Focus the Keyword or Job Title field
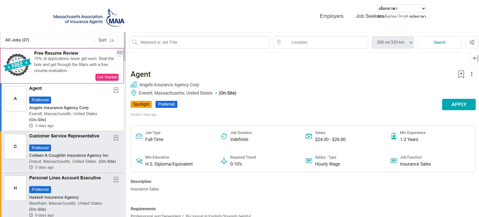The height and width of the screenshot is (217, 479). coord(199,42)
